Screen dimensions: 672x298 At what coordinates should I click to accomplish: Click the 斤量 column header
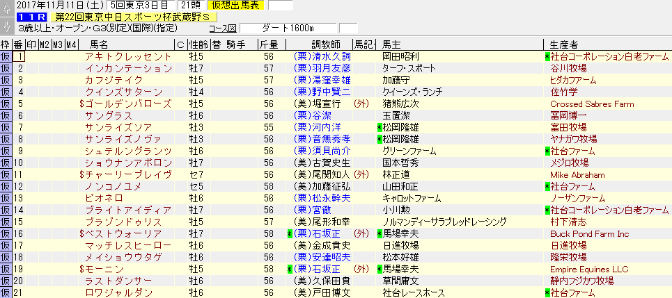[x=268, y=44]
